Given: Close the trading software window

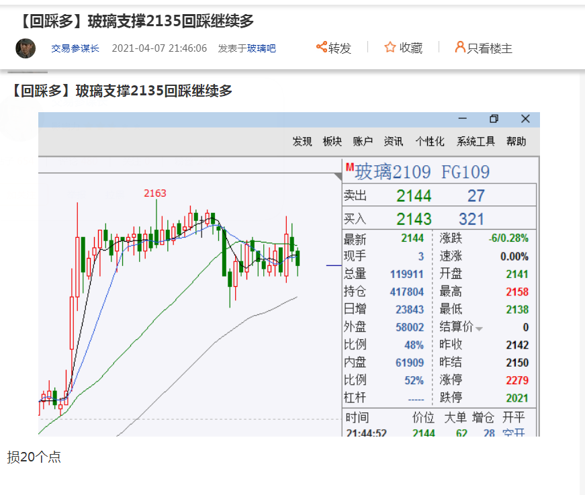Looking at the screenshot, I should (x=525, y=119).
